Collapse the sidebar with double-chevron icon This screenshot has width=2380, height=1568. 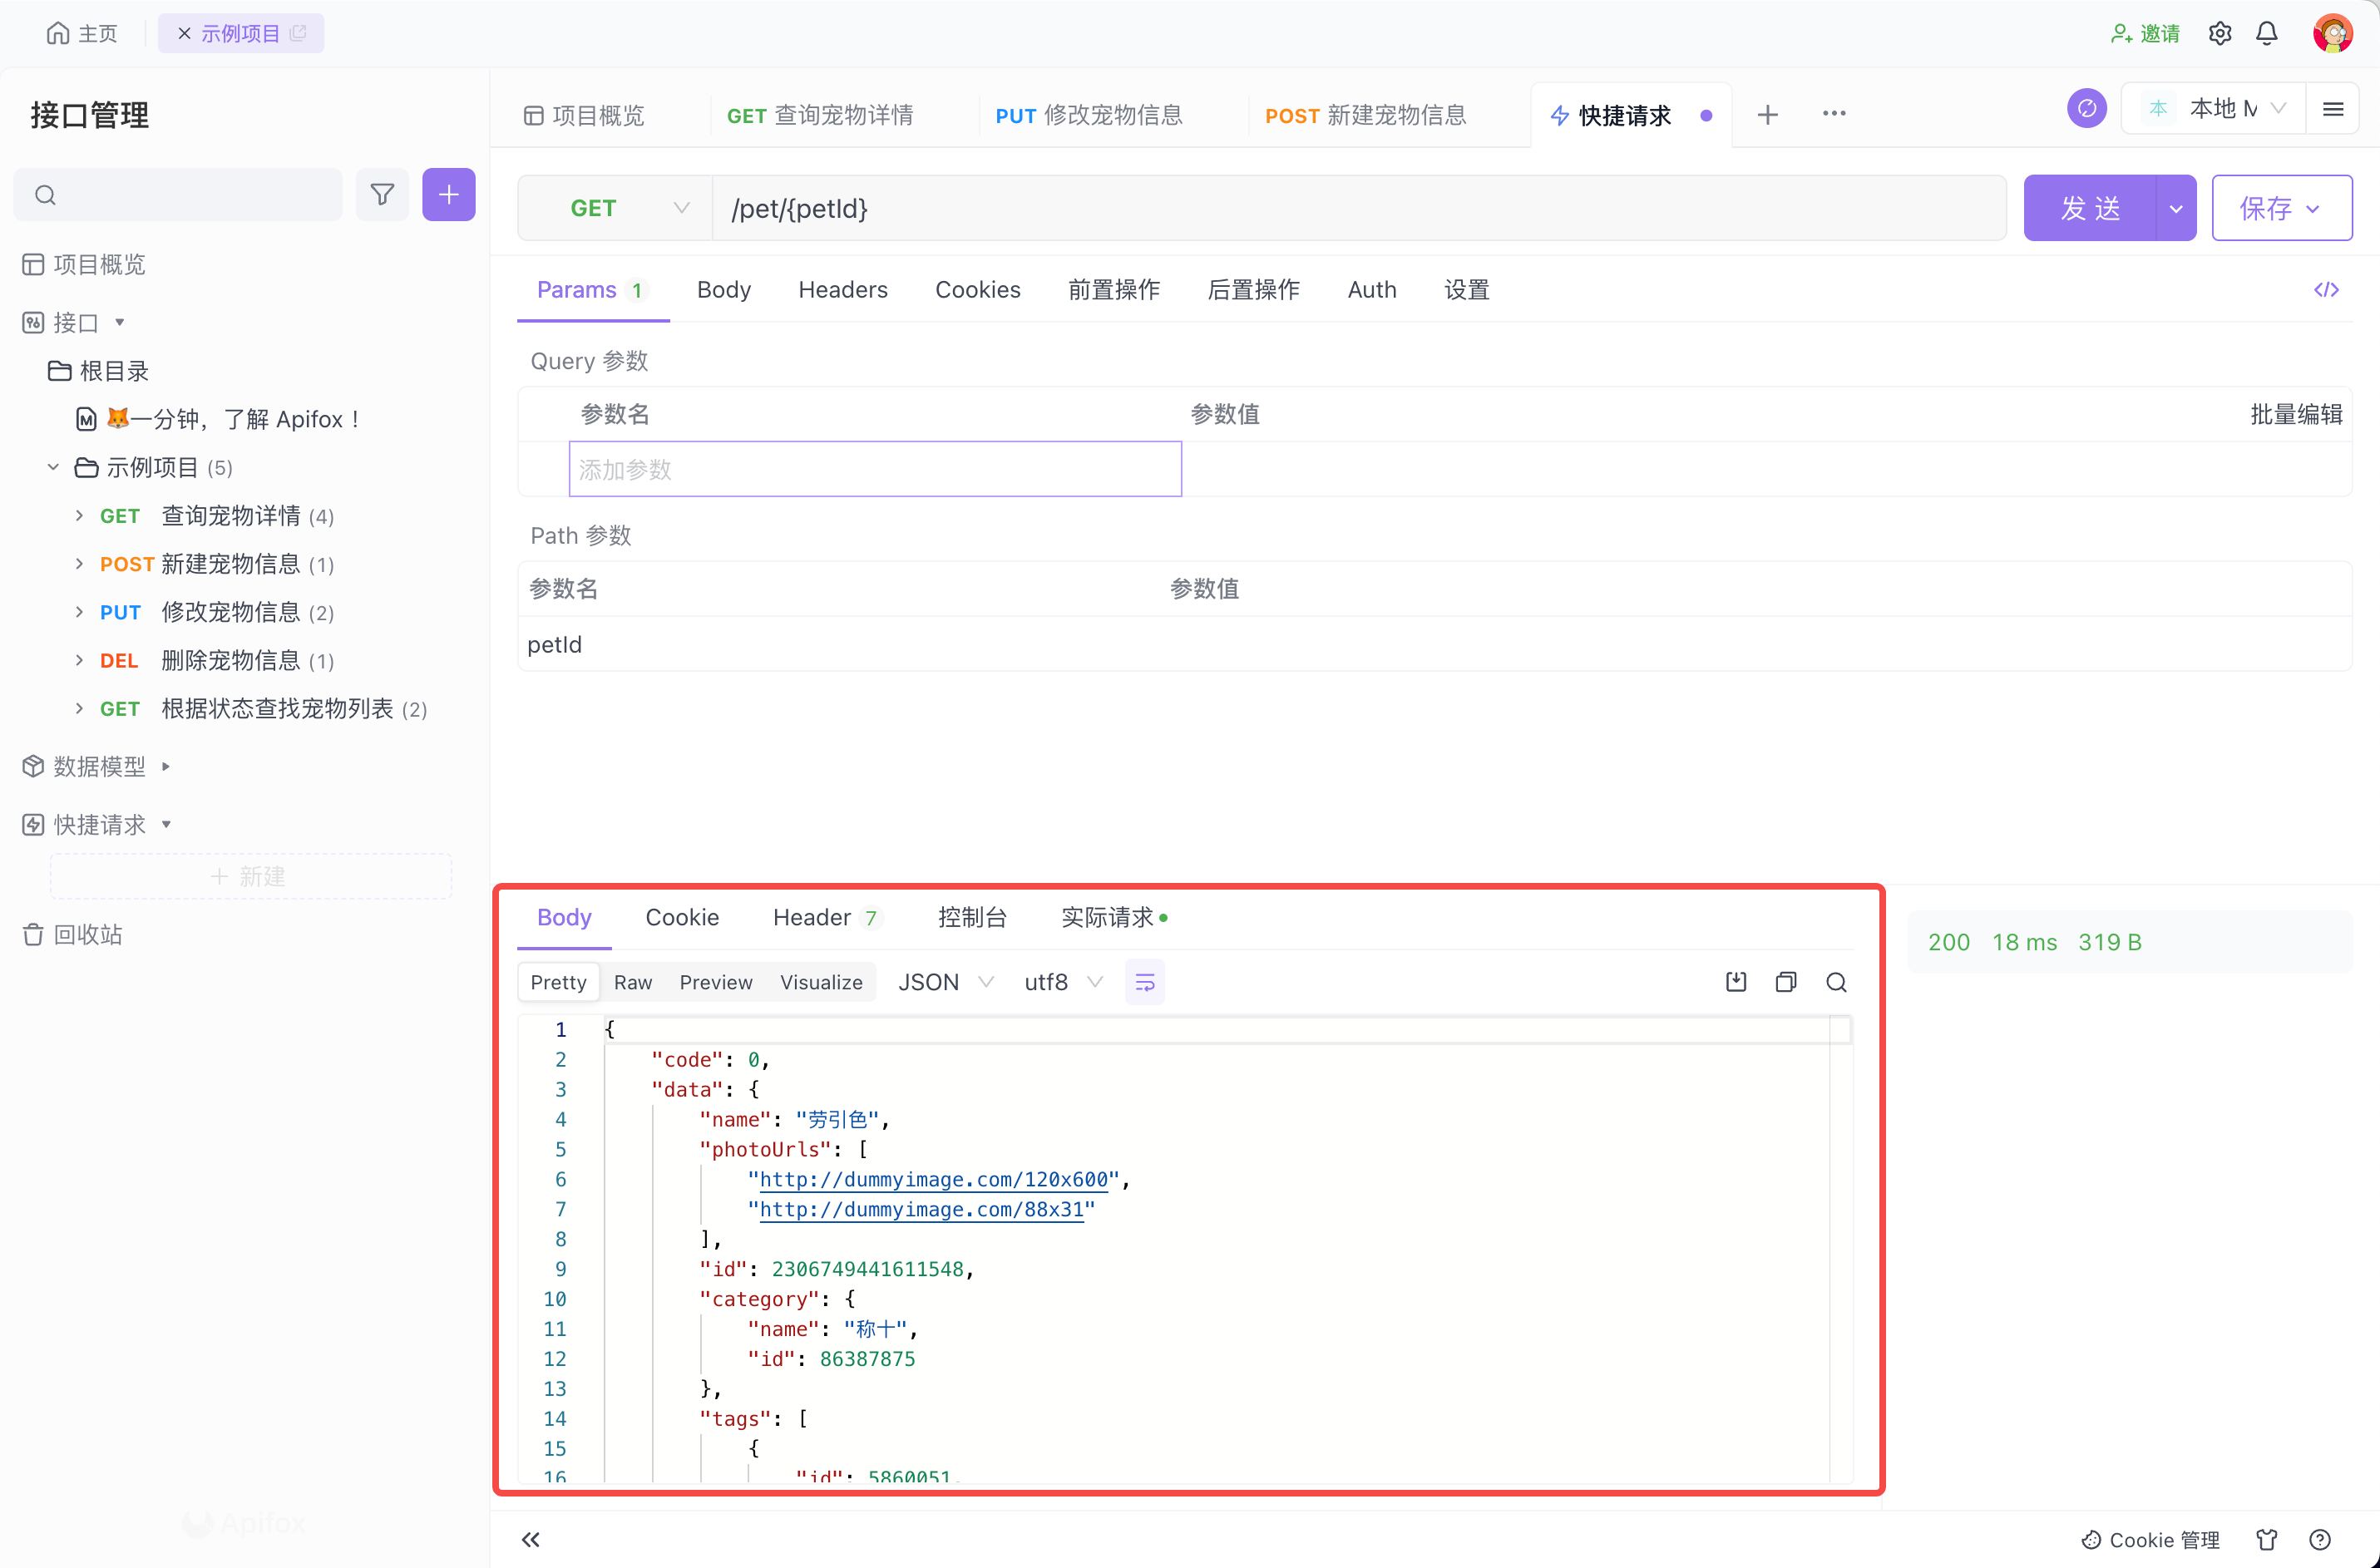531,1539
